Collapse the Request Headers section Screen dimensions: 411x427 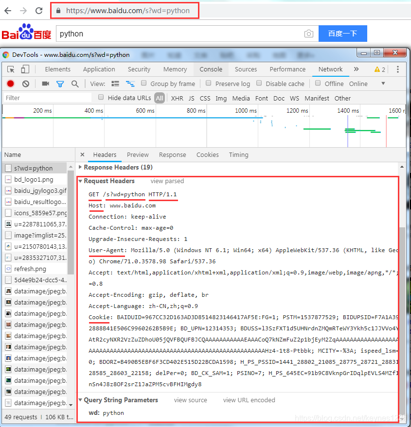click(80, 181)
